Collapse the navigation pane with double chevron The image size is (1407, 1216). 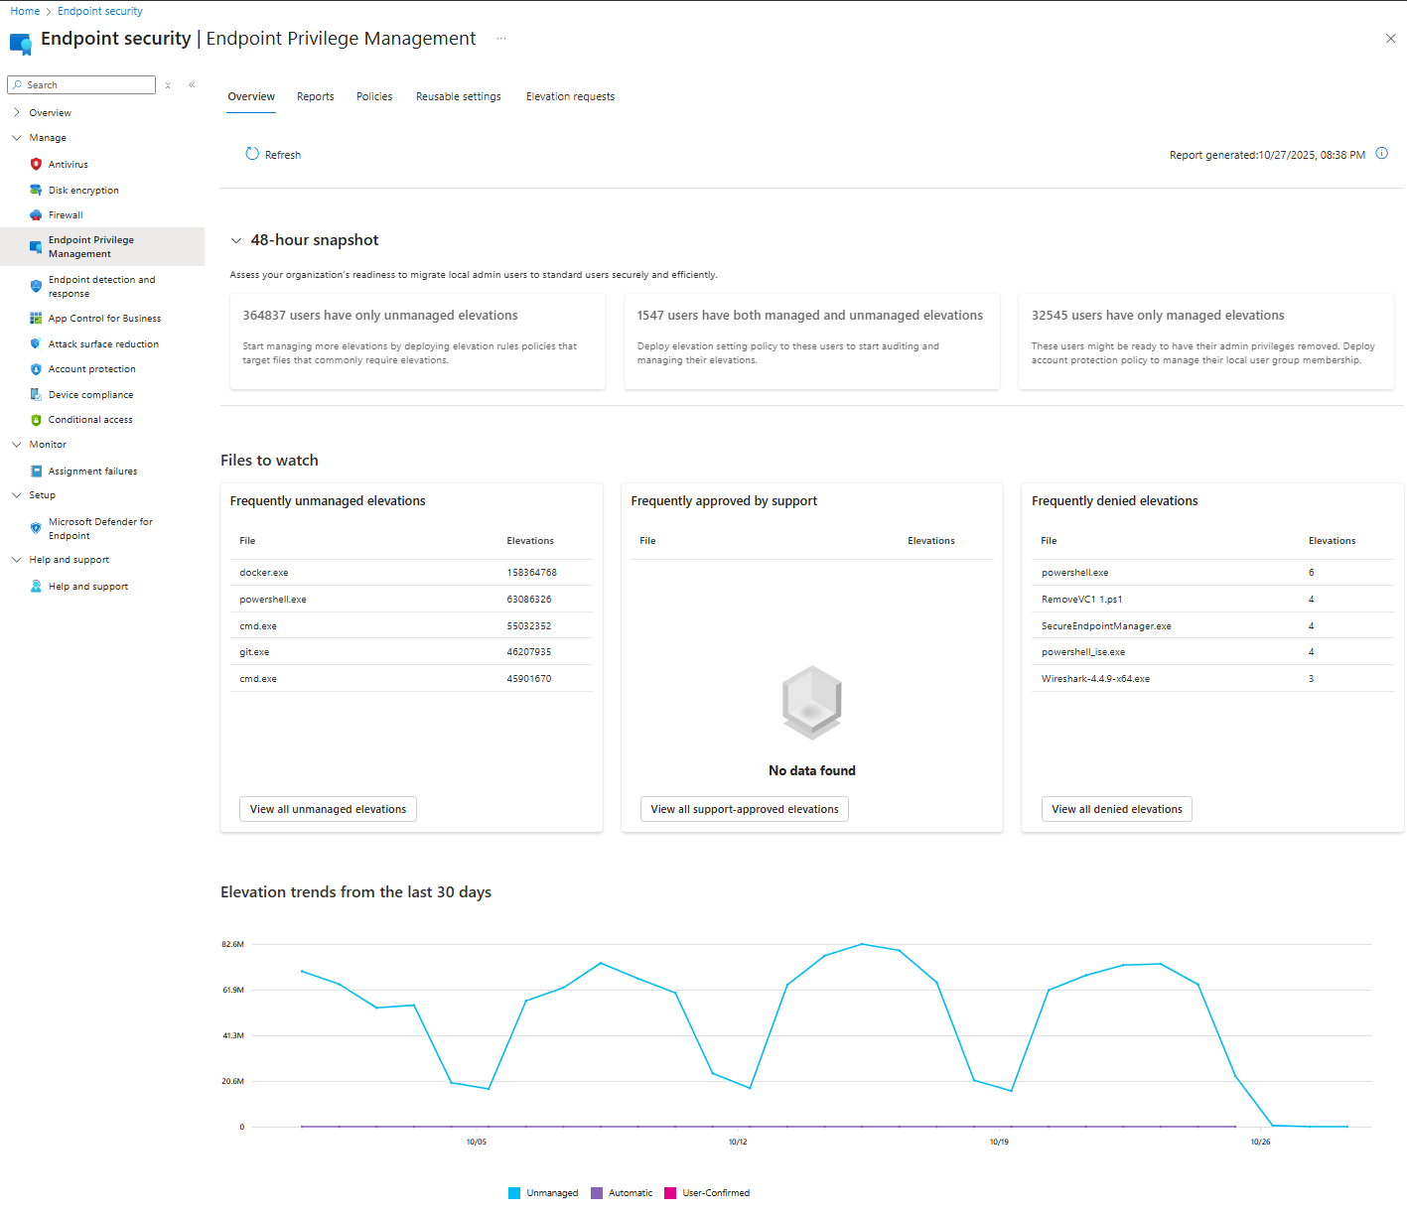click(x=192, y=84)
